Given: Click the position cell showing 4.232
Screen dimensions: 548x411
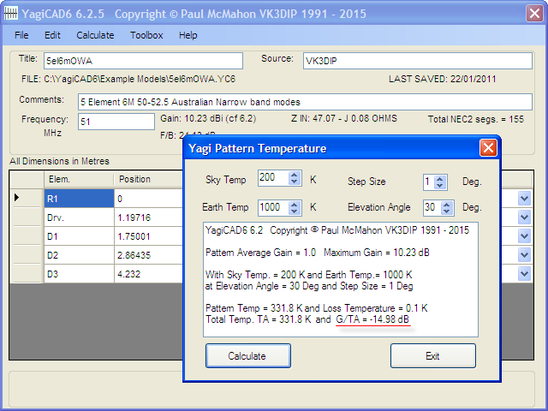Looking at the screenshot, I should (x=148, y=274).
